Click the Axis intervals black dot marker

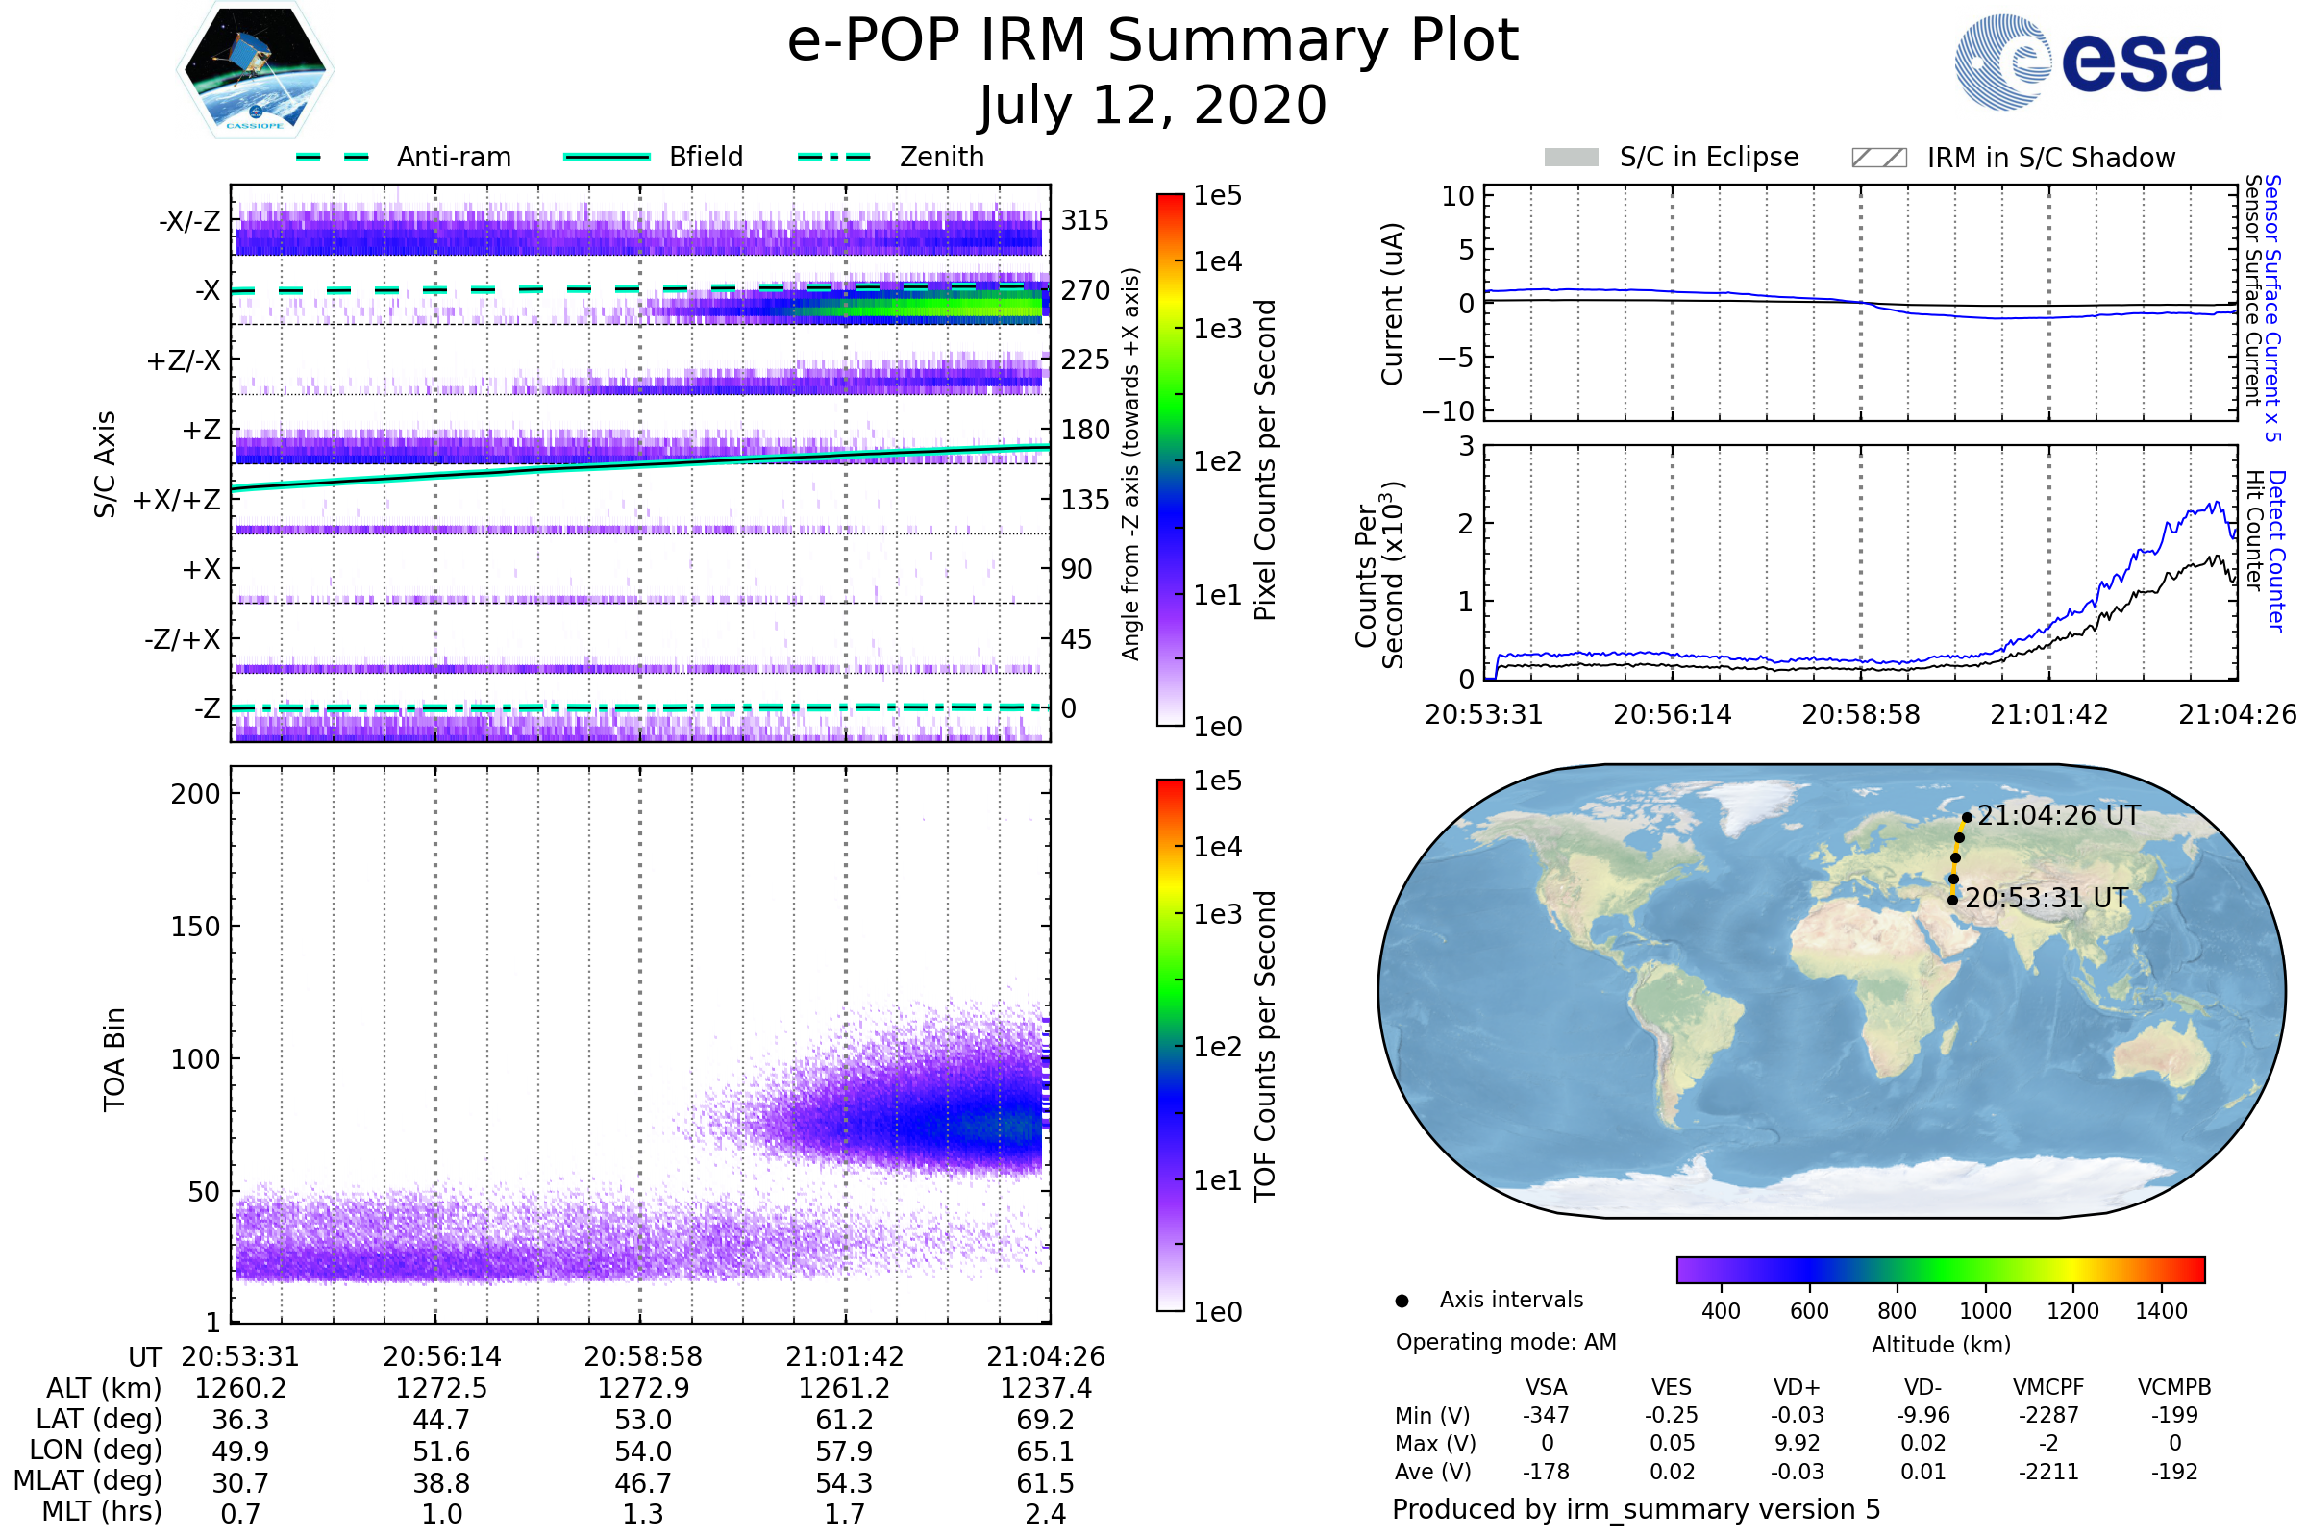[x=1402, y=1301]
